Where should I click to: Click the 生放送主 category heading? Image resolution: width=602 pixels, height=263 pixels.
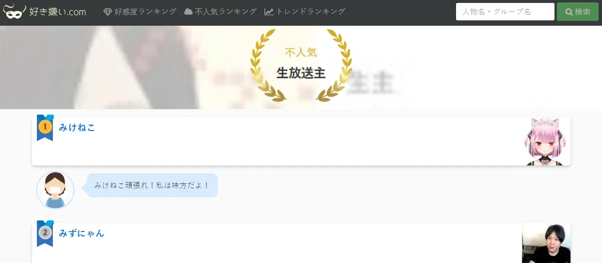point(301,73)
